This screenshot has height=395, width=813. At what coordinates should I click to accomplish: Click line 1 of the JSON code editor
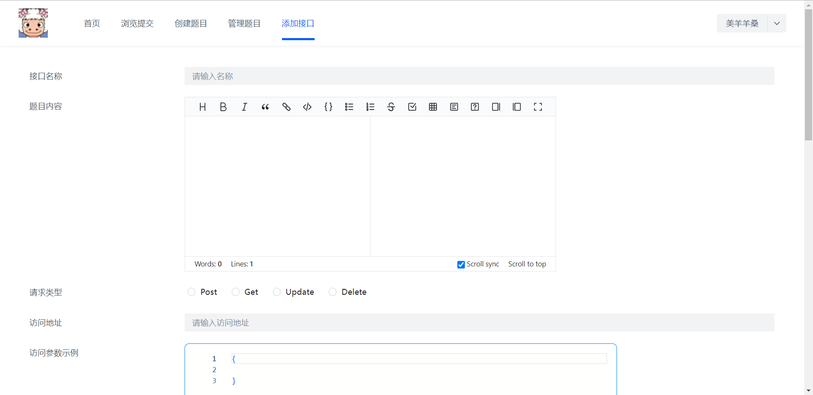[x=419, y=359]
